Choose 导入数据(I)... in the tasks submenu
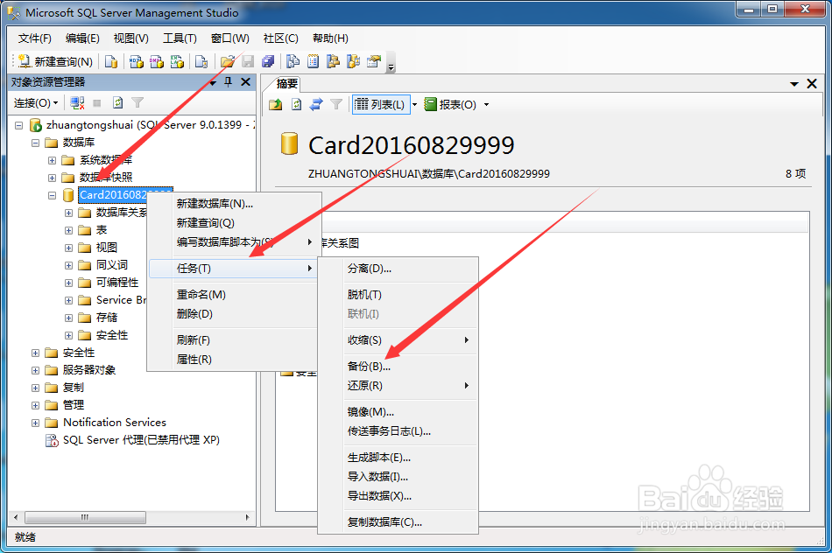Viewport: 832px width, 553px height. [398, 477]
